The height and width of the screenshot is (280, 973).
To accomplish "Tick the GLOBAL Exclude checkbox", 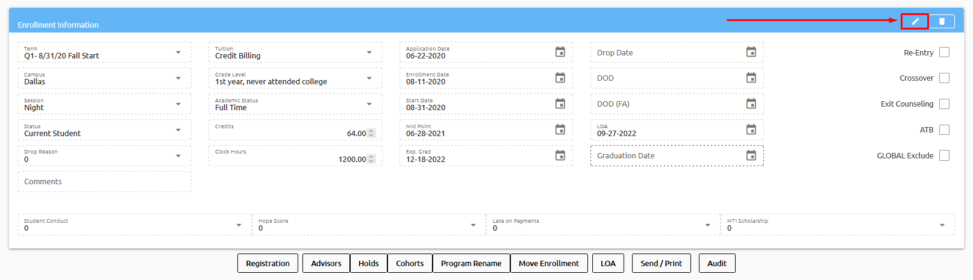I will pyautogui.click(x=944, y=156).
